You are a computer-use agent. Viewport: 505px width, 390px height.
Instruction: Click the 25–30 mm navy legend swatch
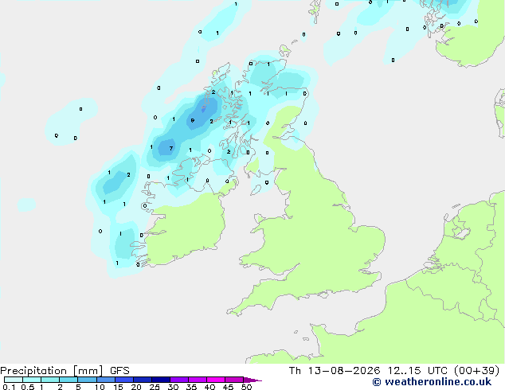click(160, 380)
